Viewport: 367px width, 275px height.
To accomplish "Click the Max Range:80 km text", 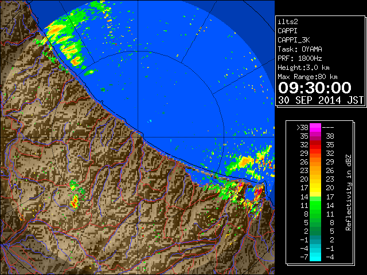I will tap(307, 77).
